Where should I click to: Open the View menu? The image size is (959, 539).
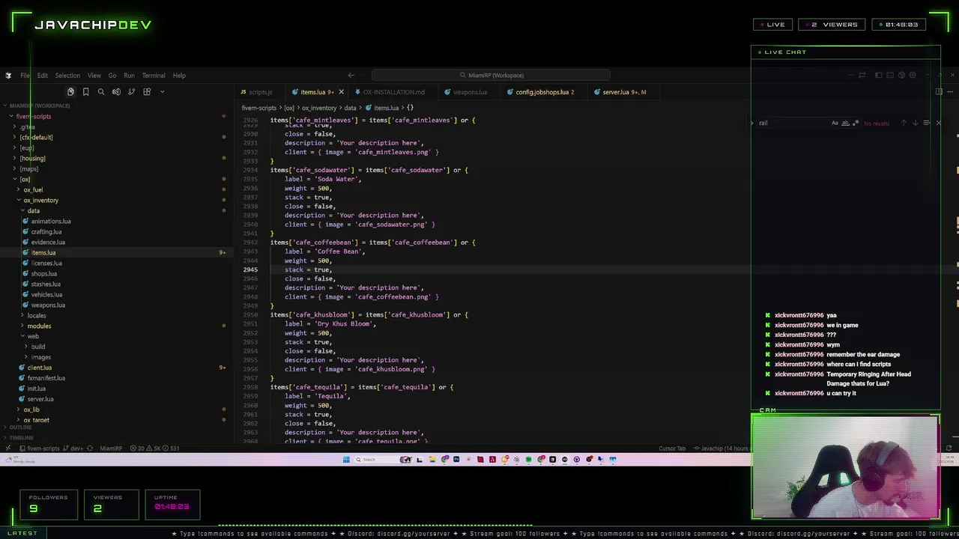(x=94, y=76)
